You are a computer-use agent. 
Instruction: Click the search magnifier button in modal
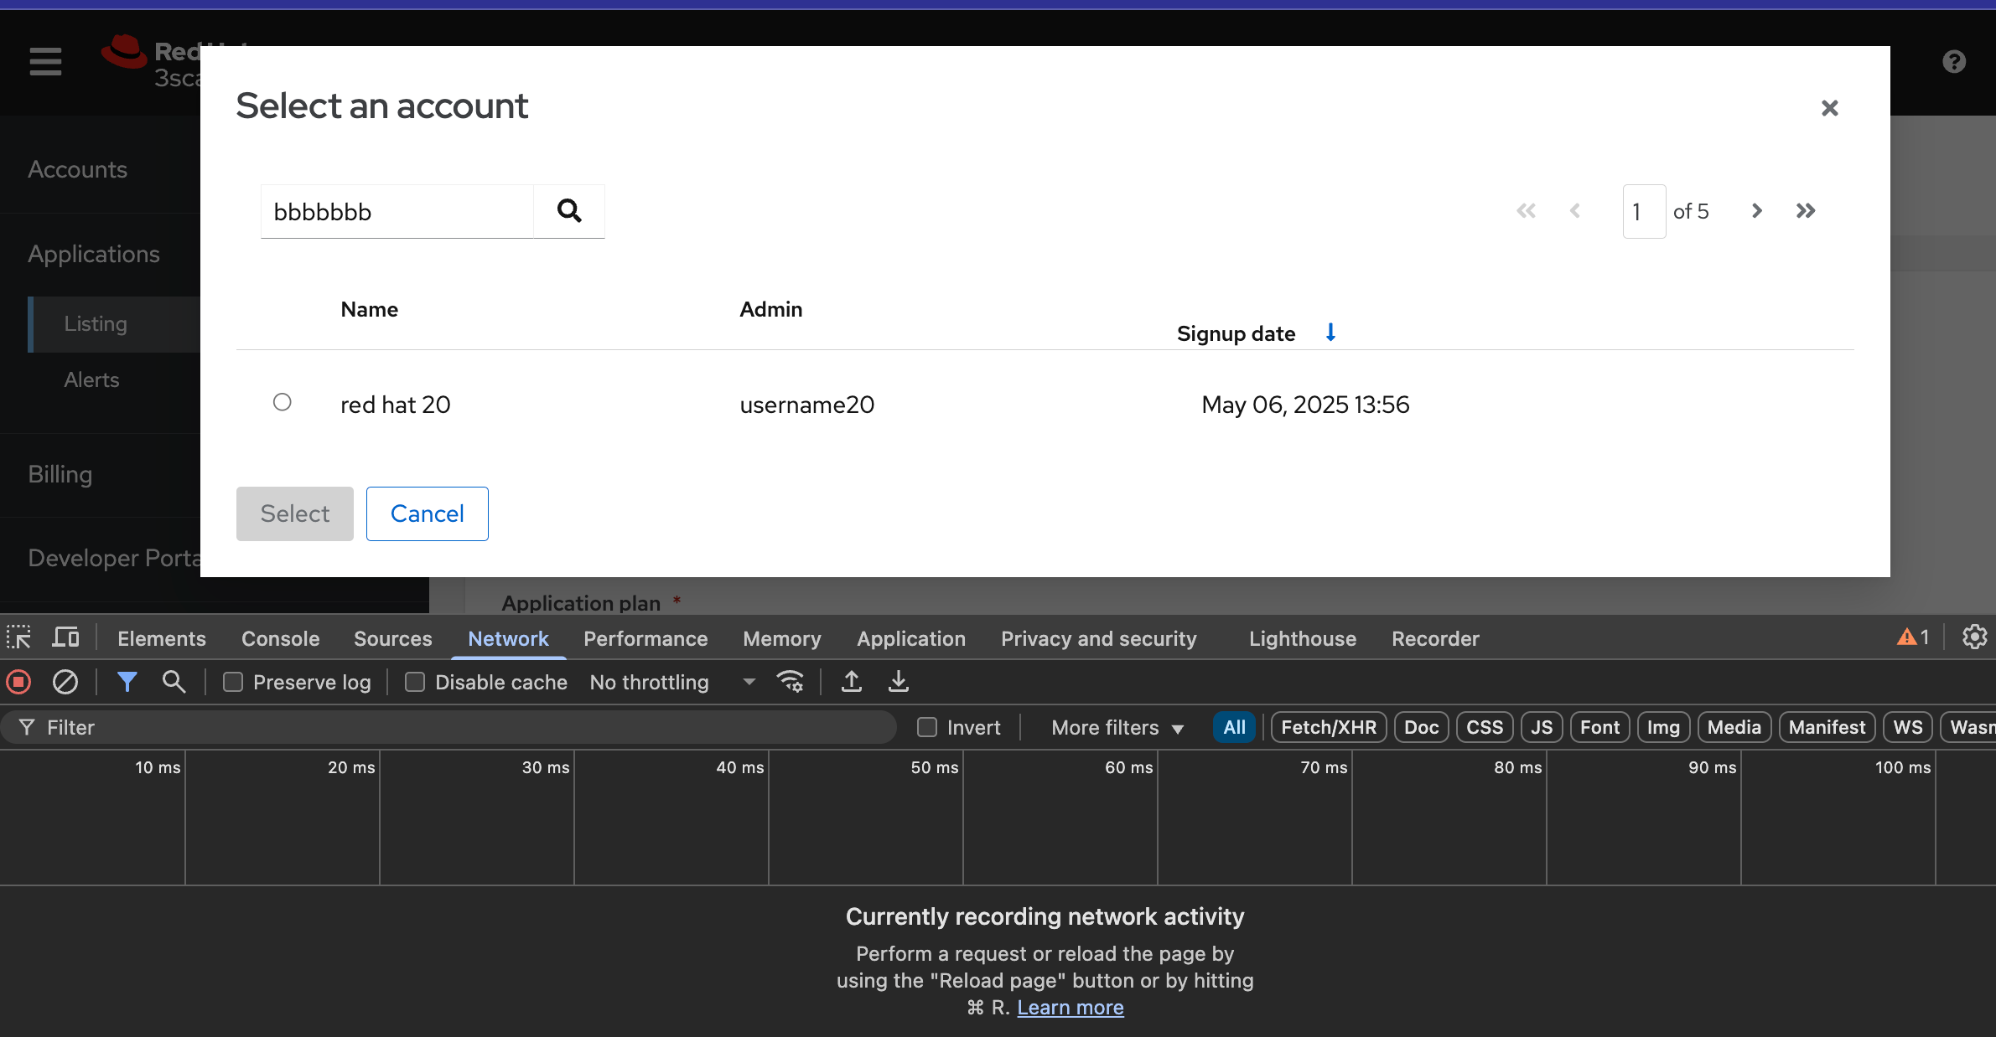(569, 211)
